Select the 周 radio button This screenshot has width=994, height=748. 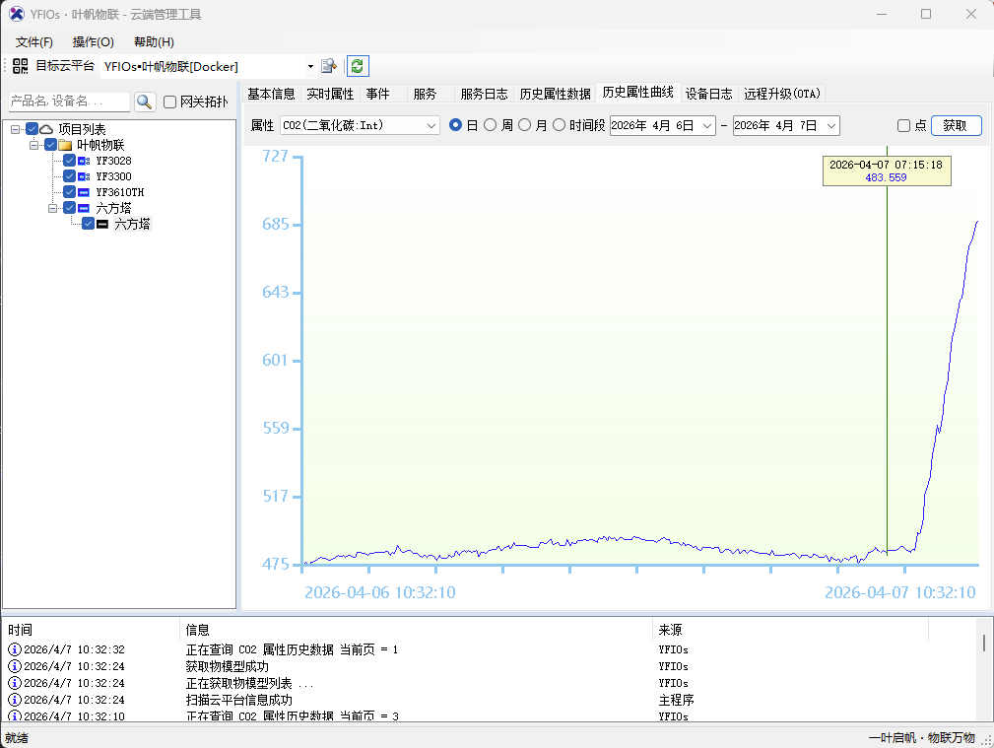coord(491,125)
